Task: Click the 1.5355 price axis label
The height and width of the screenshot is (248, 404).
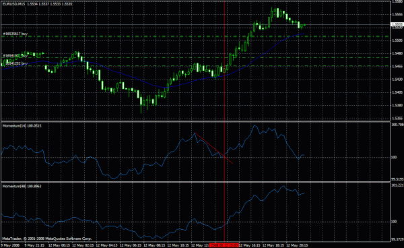Action: point(397,119)
